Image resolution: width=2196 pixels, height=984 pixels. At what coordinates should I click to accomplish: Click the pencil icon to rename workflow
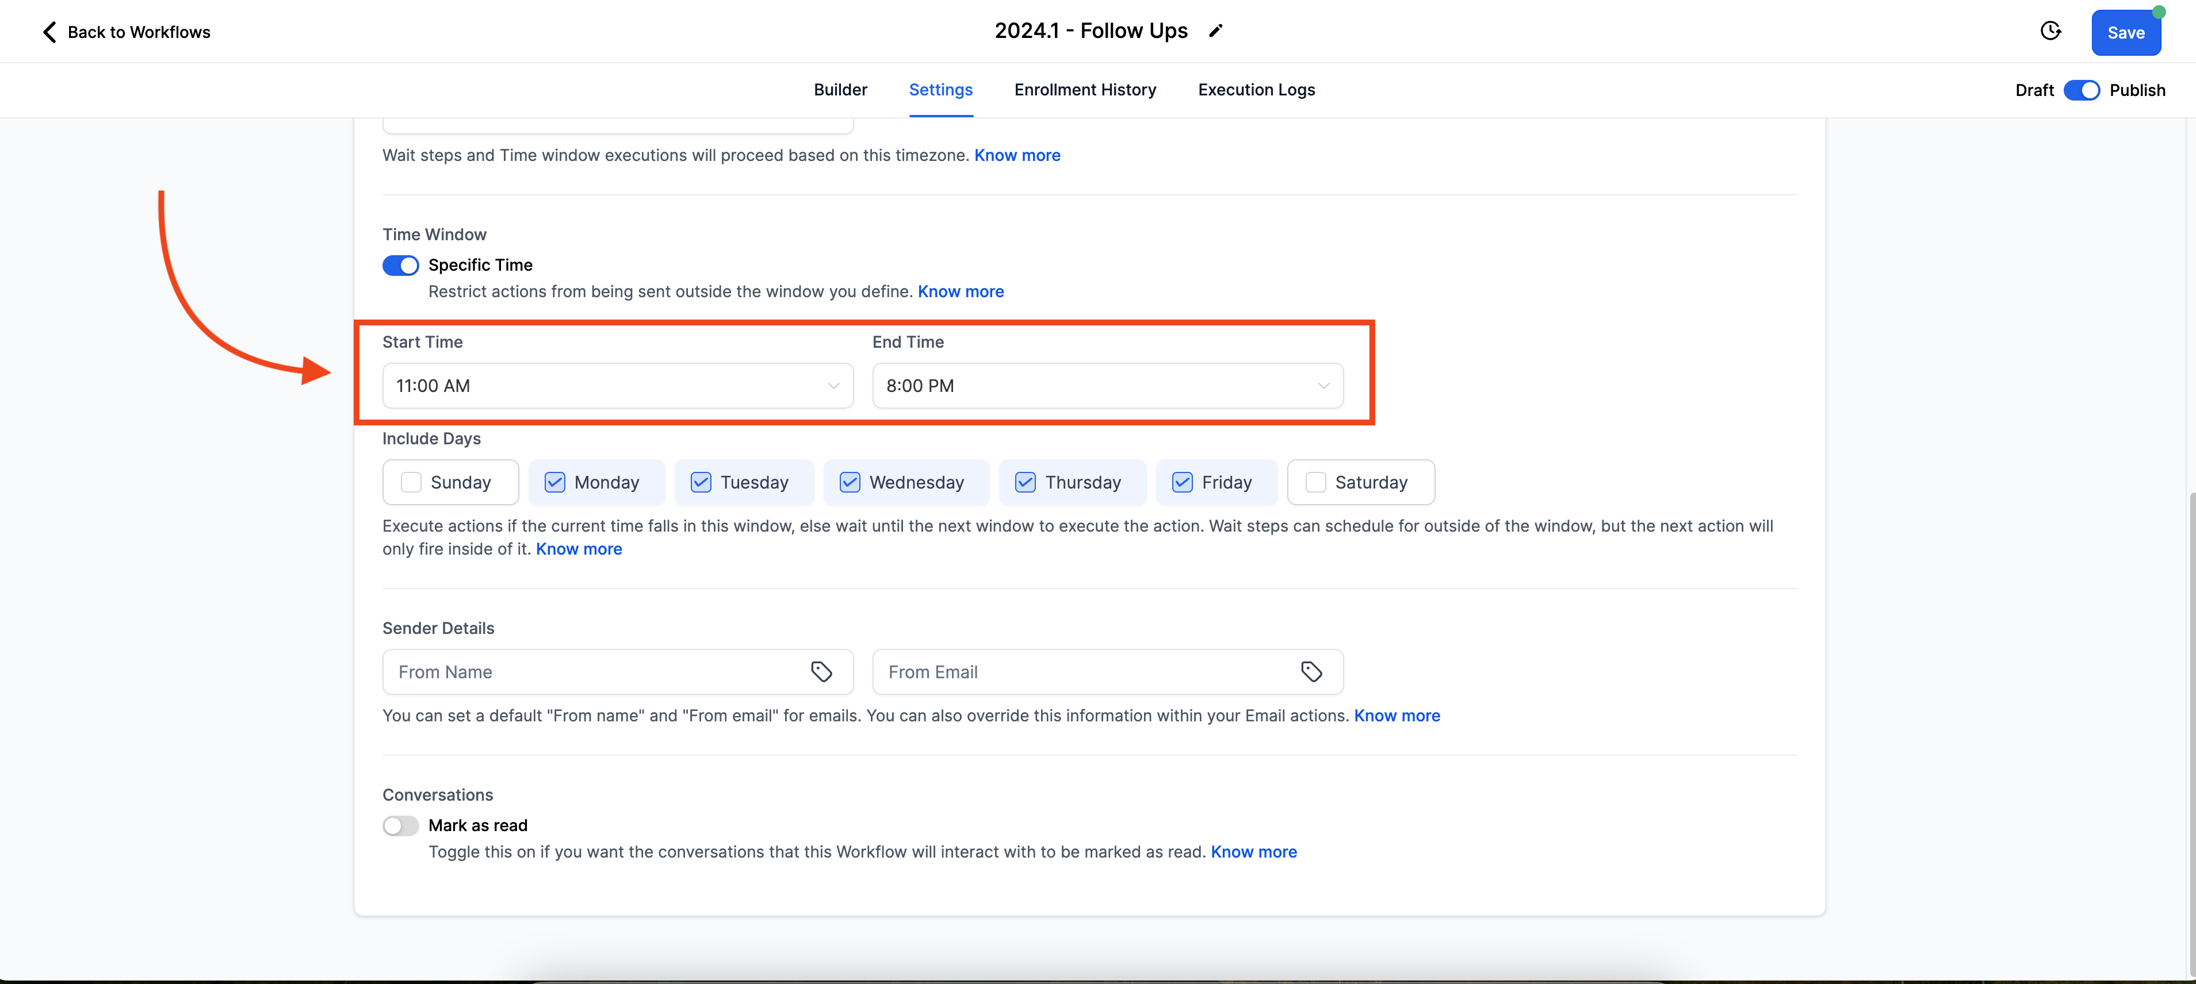1216,32
